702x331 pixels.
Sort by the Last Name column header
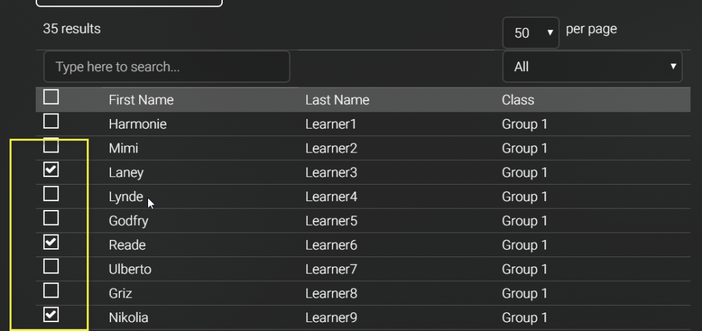337,100
